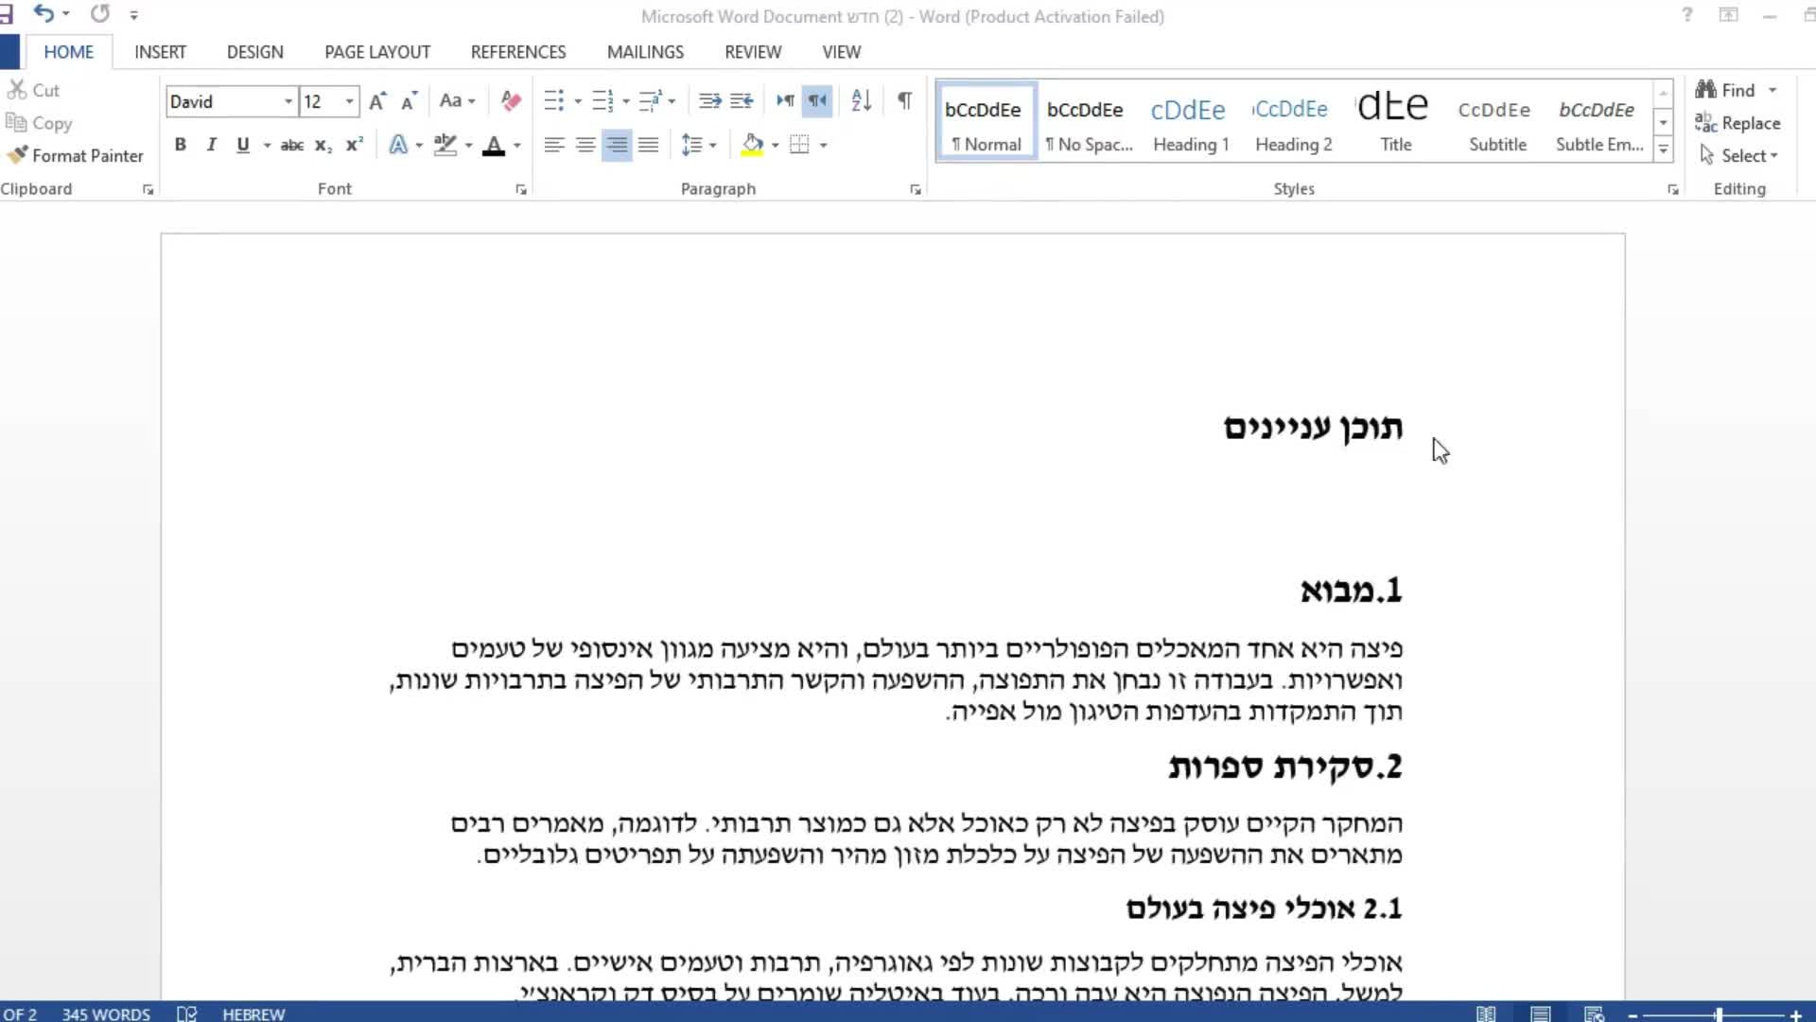Image resolution: width=1816 pixels, height=1022 pixels.
Task: Click the Format Painter icon
Action: pos(17,155)
